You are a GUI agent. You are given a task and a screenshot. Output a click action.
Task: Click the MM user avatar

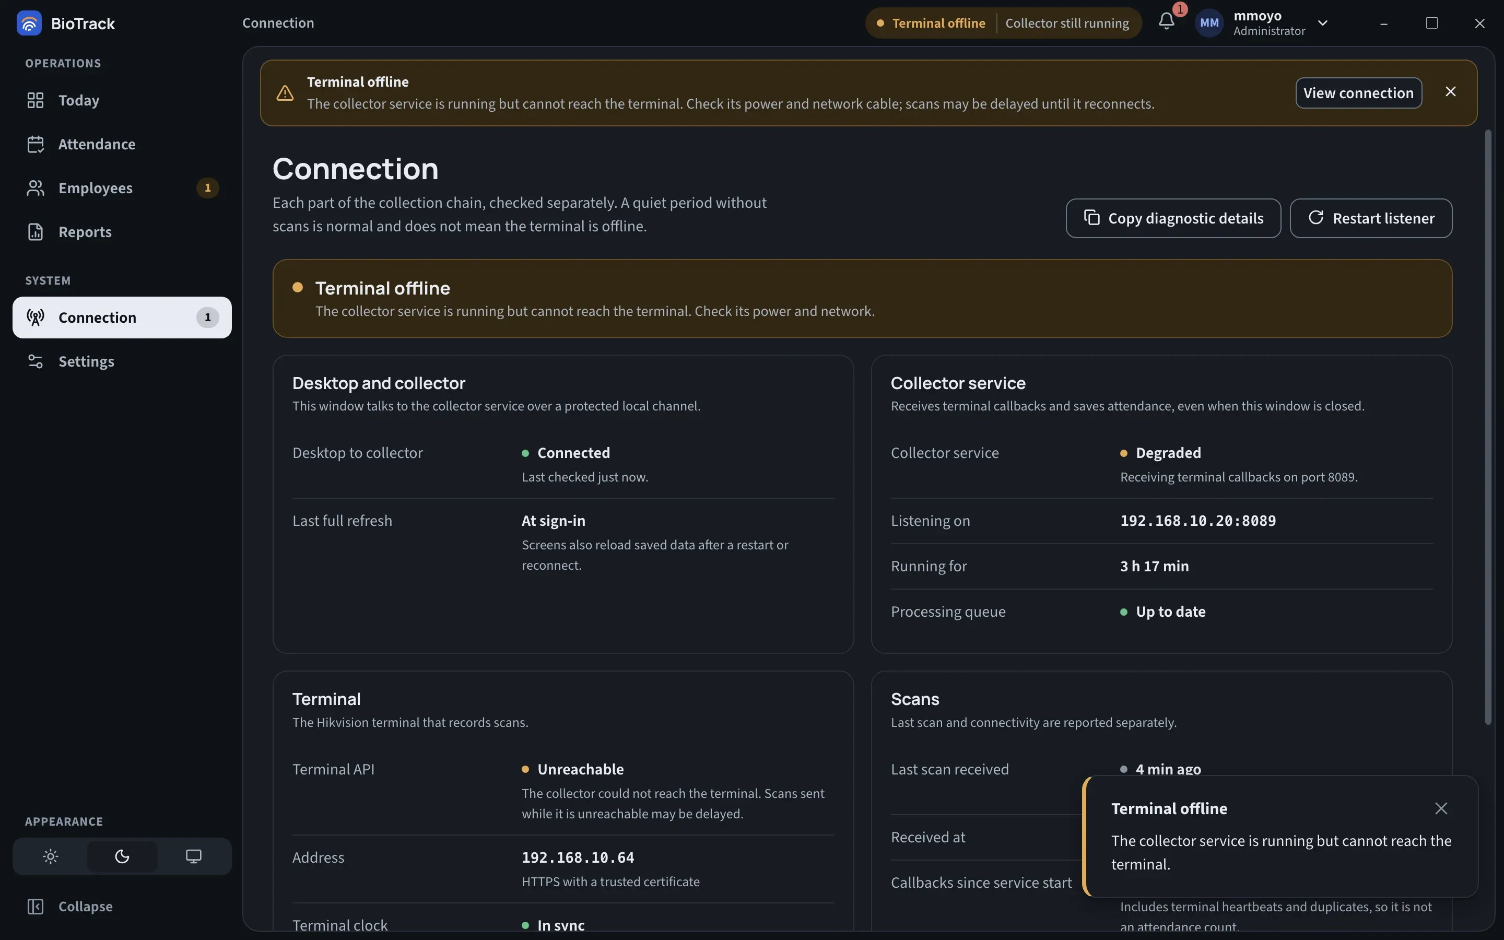click(1209, 23)
